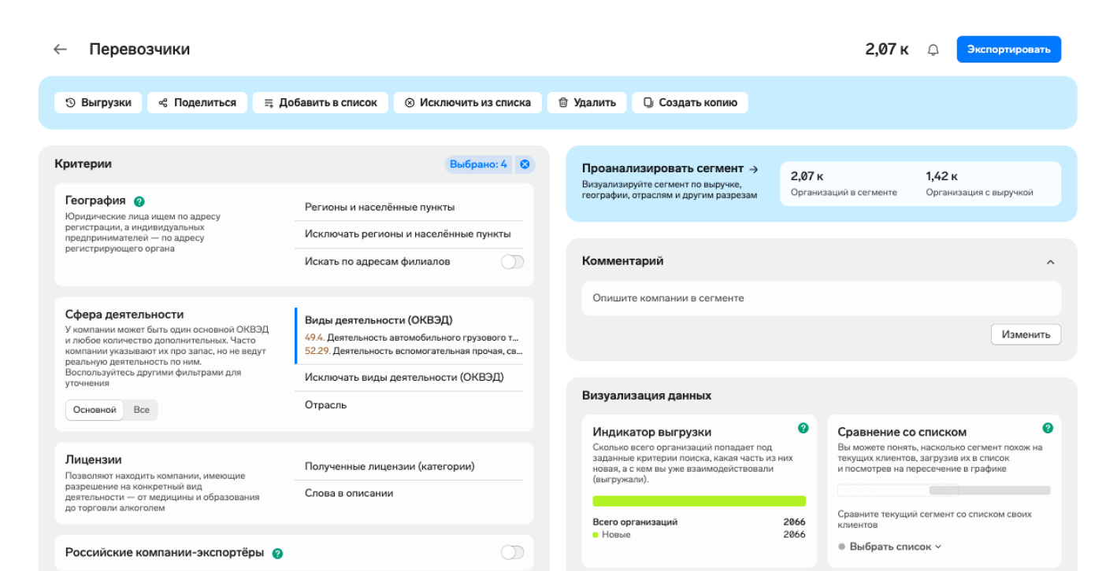Select Добавить в список in the toolbar
The width and height of the screenshot is (1117, 571).
pyautogui.click(x=320, y=102)
